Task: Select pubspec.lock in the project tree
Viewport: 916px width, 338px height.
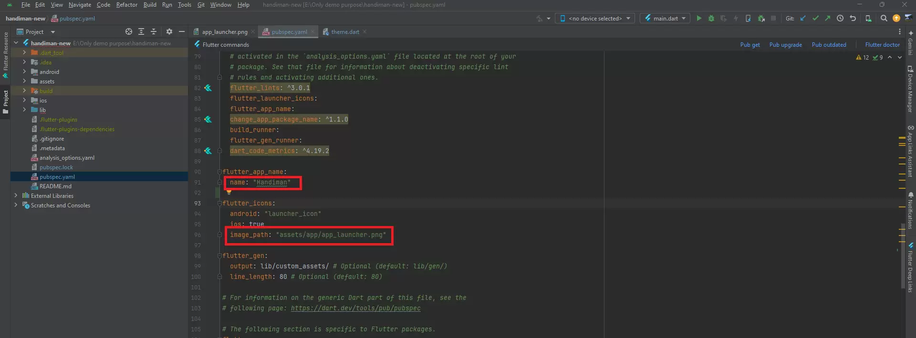Action: click(56, 167)
